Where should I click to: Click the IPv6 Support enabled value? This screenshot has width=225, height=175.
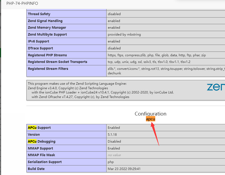tap(114, 41)
